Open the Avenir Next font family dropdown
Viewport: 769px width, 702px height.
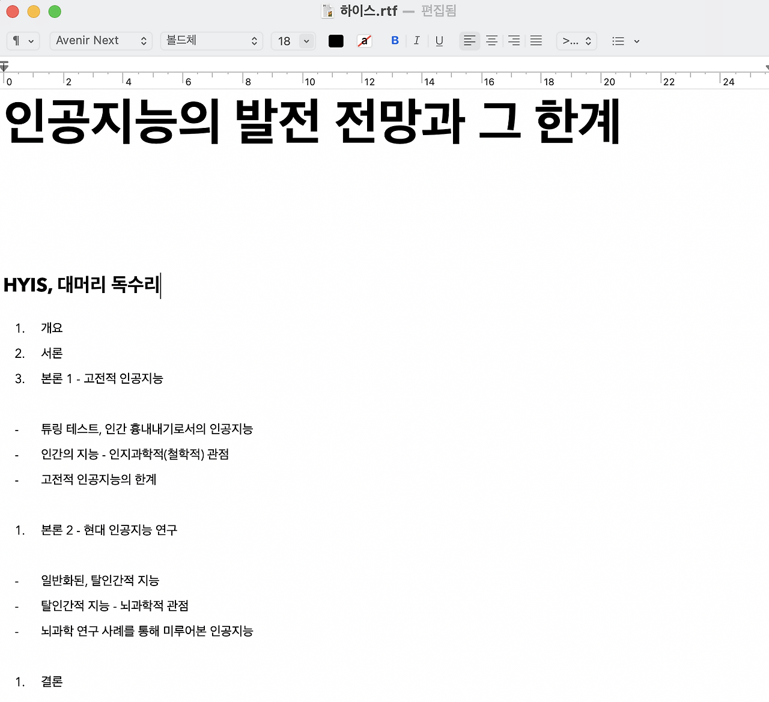click(x=101, y=41)
